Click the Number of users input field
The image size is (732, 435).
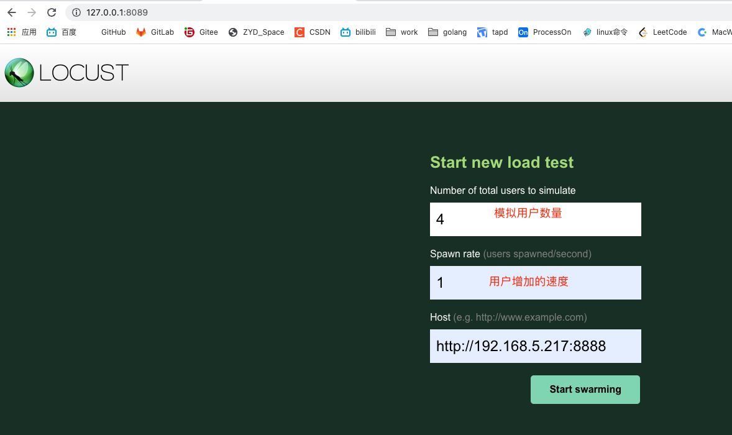tap(535, 219)
